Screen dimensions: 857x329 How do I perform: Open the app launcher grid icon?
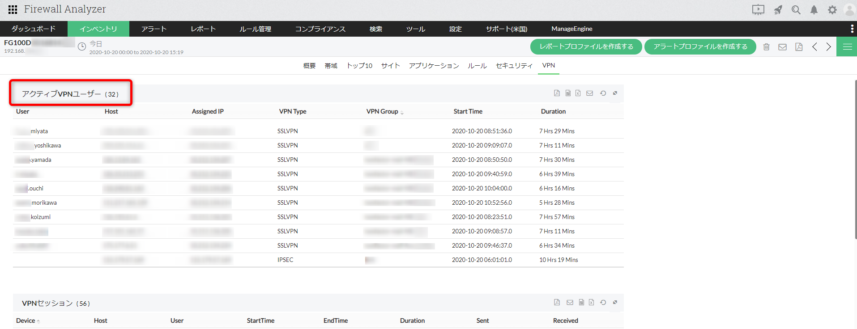point(13,9)
